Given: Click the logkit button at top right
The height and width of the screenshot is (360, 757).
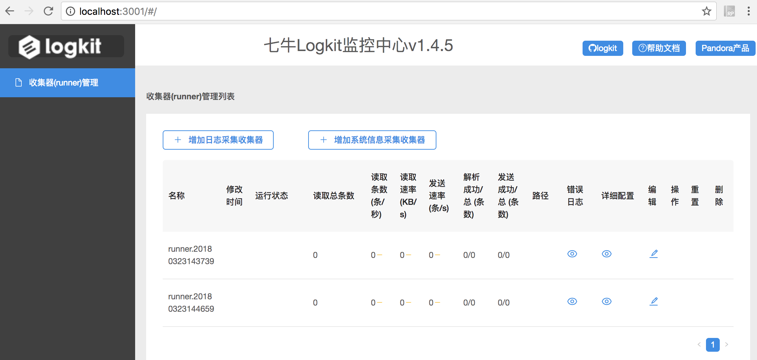Looking at the screenshot, I should point(603,48).
